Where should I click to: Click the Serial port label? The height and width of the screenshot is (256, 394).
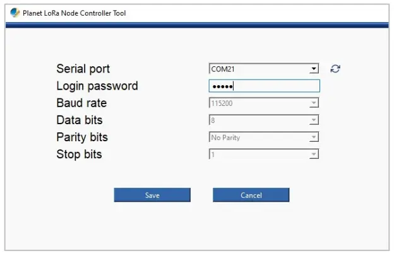pos(83,69)
